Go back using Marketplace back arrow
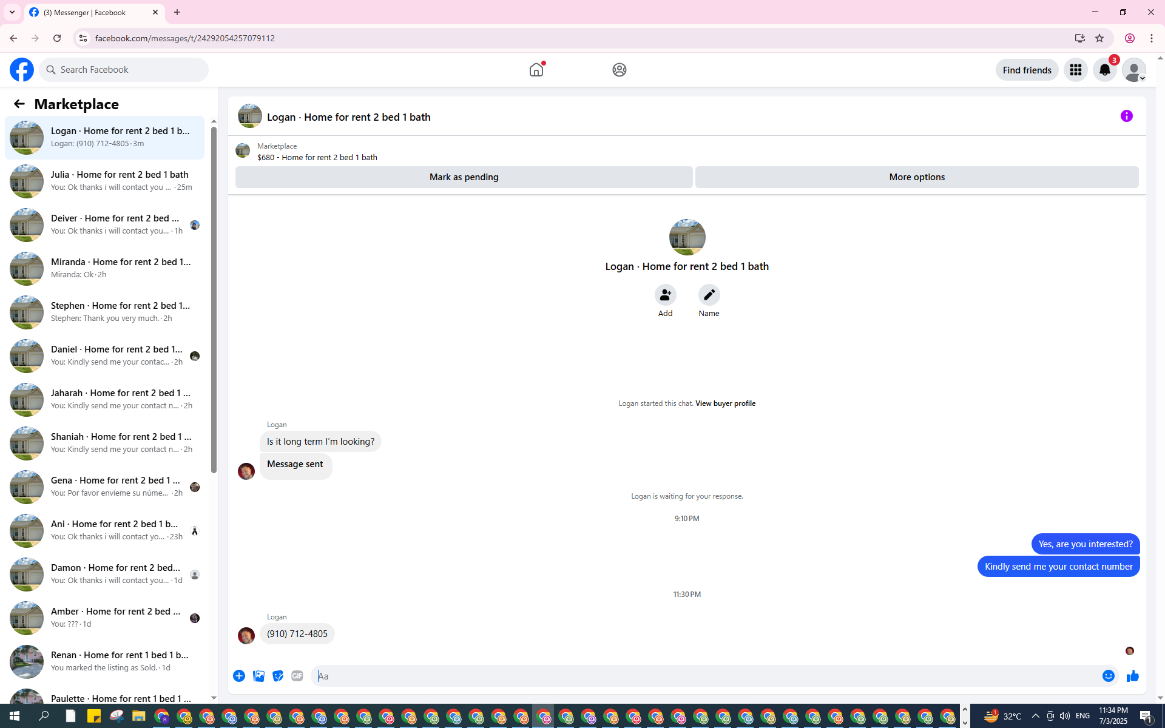1165x728 pixels. [19, 104]
